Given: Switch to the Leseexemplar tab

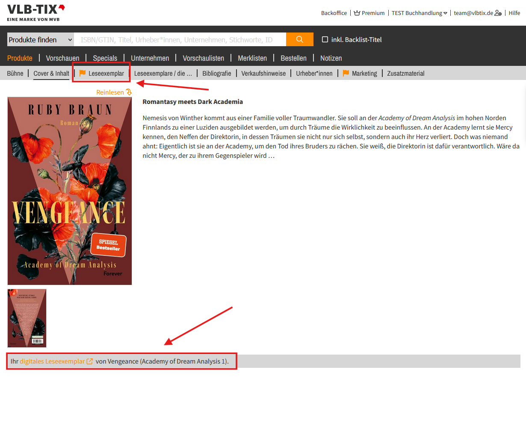Looking at the screenshot, I should point(106,74).
